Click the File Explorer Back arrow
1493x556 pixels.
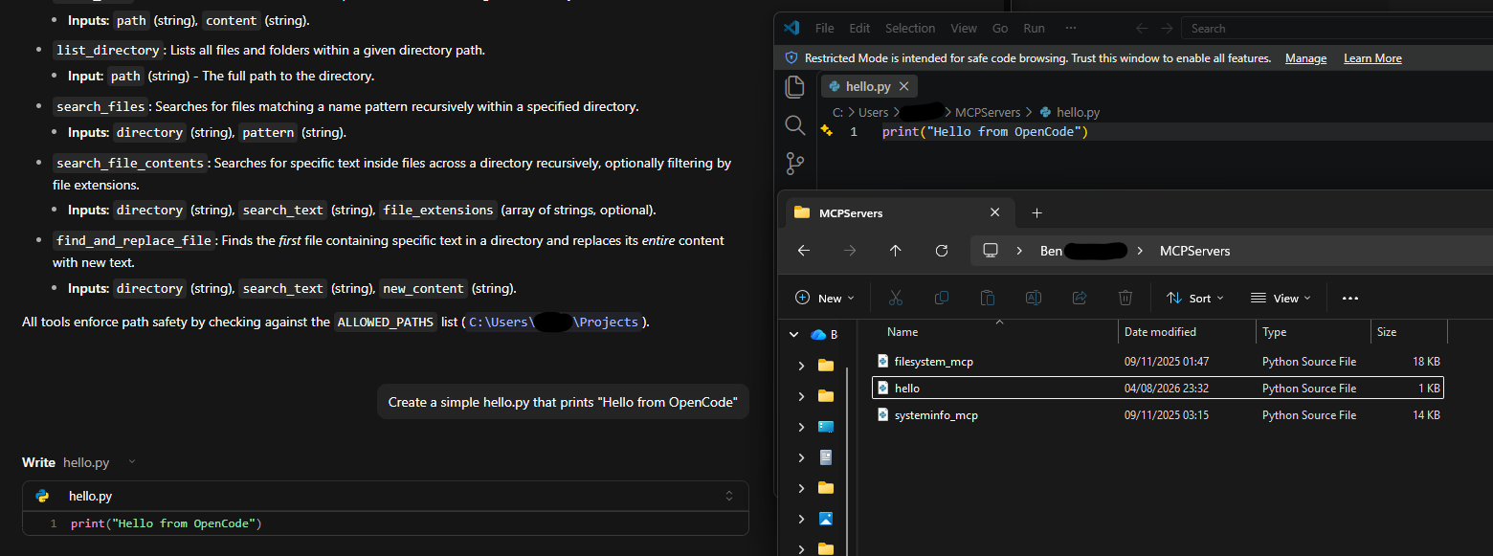[804, 251]
